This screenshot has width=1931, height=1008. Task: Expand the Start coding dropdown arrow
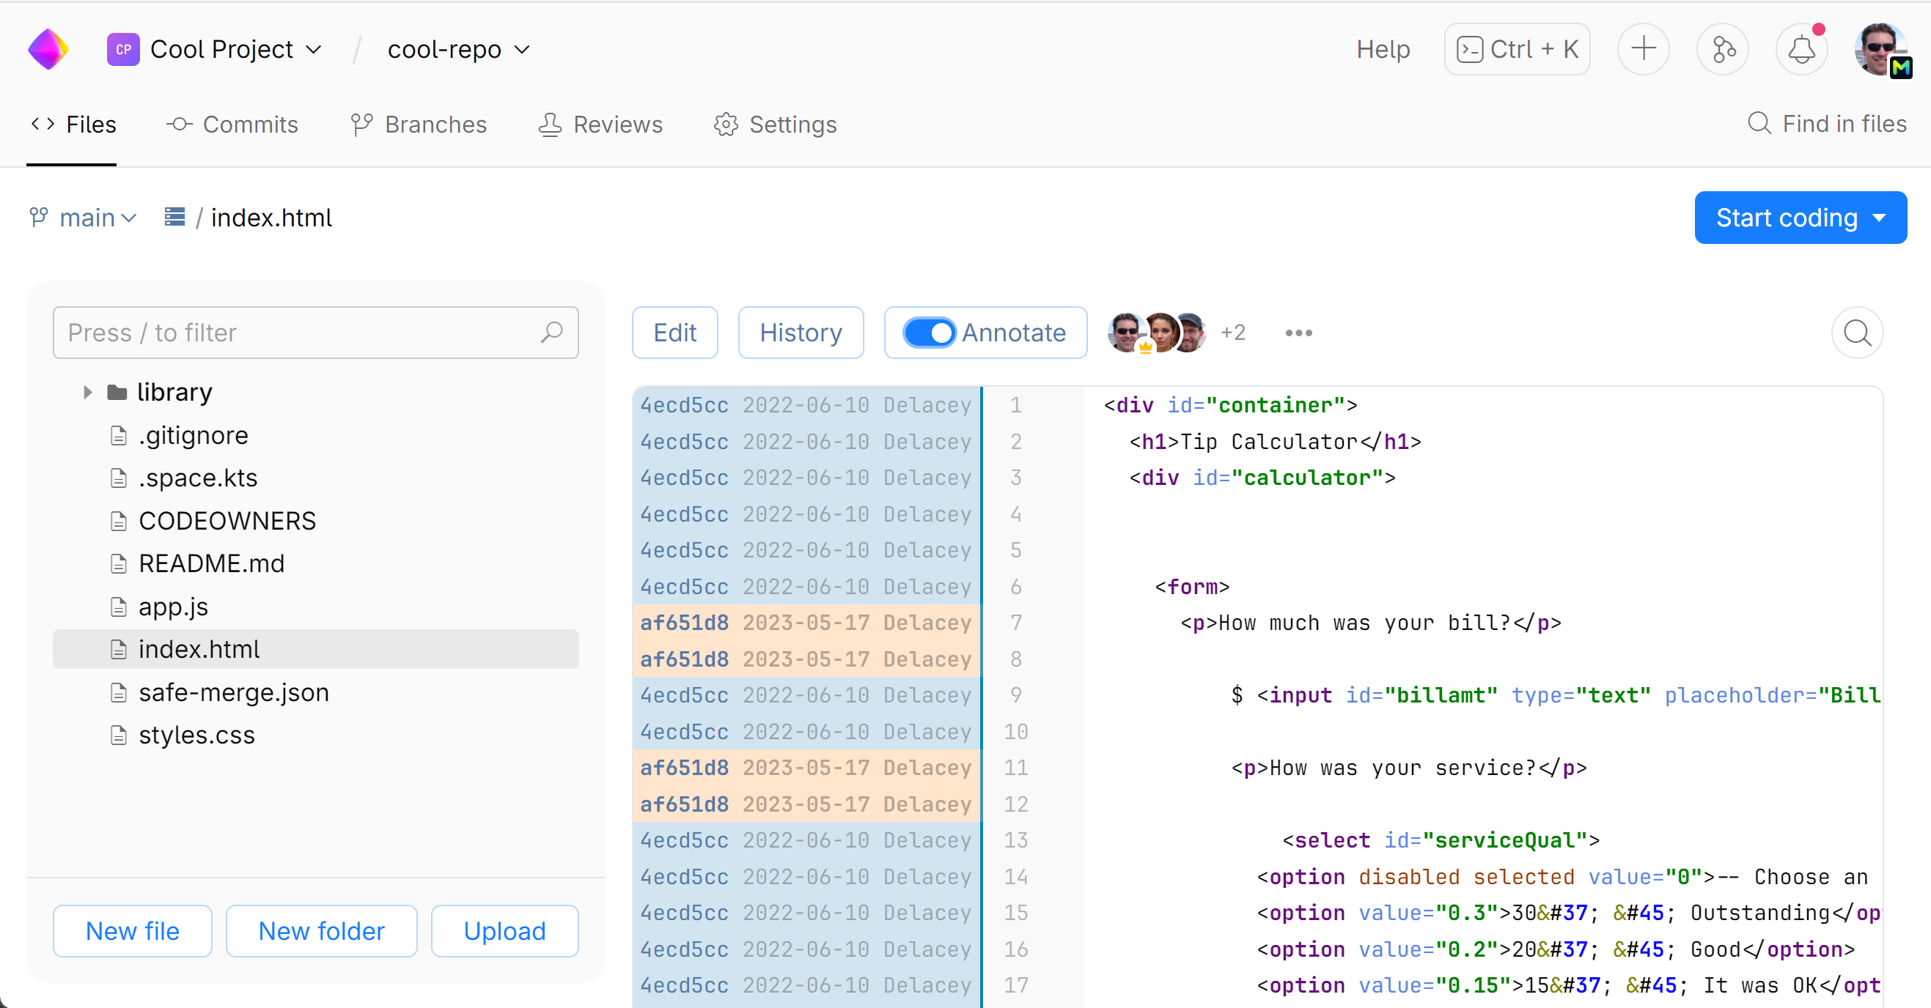[1879, 218]
